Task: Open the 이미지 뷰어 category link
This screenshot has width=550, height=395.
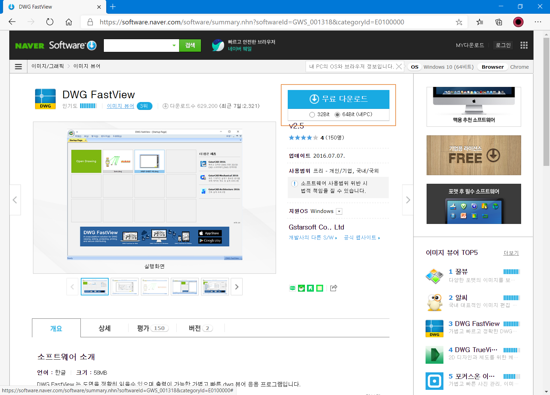Action: pos(120,106)
